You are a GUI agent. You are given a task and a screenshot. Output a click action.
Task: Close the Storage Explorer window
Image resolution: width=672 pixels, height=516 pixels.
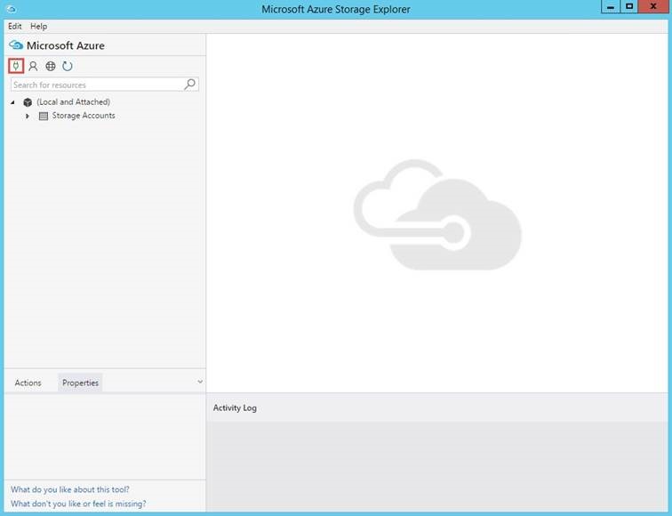653,6
